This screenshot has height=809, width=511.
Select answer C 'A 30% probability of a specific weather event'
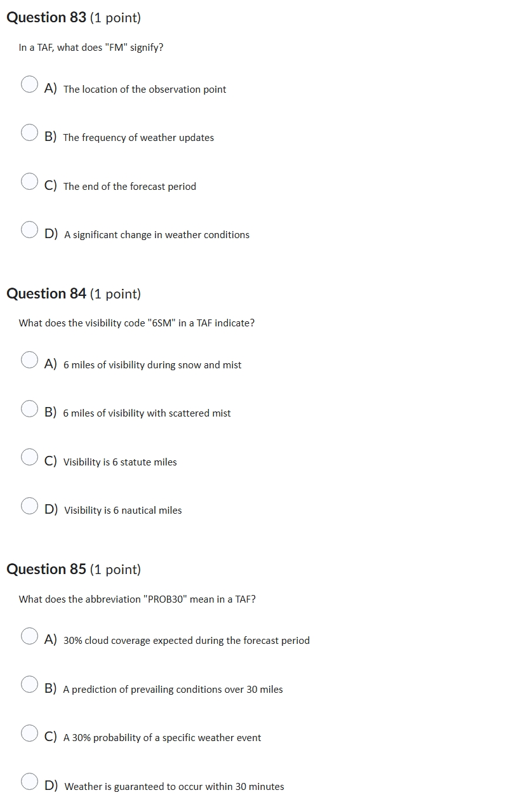coord(29,732)
